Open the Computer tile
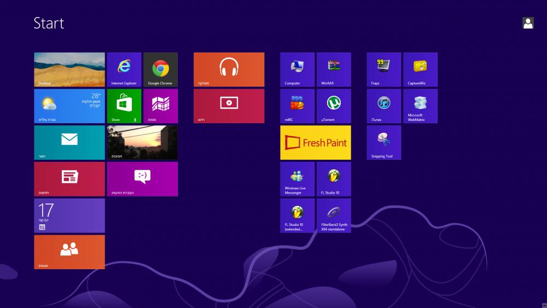 pos(297,69)
